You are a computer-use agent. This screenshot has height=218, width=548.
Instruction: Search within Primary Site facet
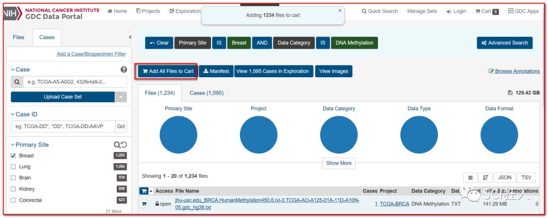pyautogui.click(x=117, y=145)
